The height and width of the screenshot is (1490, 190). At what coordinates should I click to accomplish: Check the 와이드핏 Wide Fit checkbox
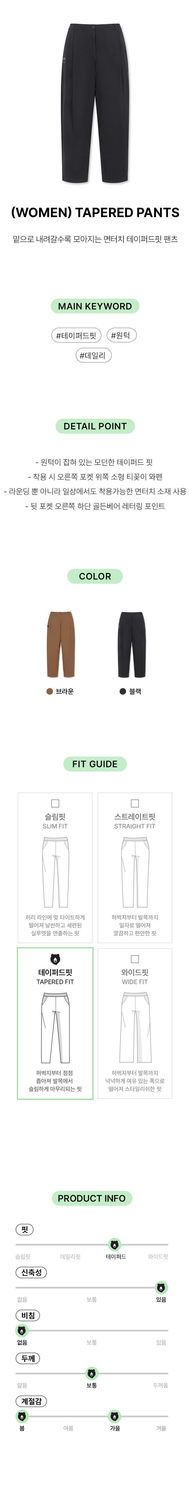[x=135, y=959]
